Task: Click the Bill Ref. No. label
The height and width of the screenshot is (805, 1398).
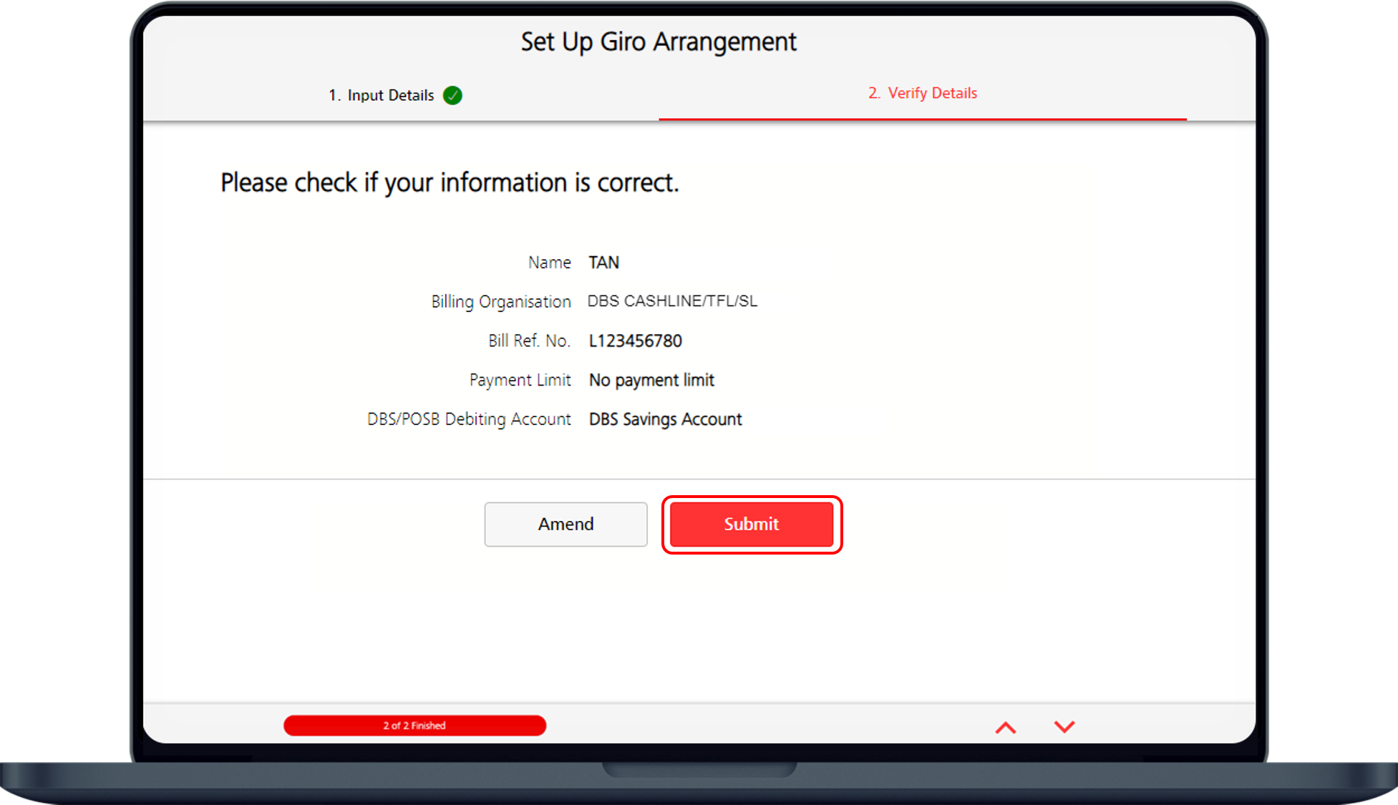Action: tap(529, 341)
